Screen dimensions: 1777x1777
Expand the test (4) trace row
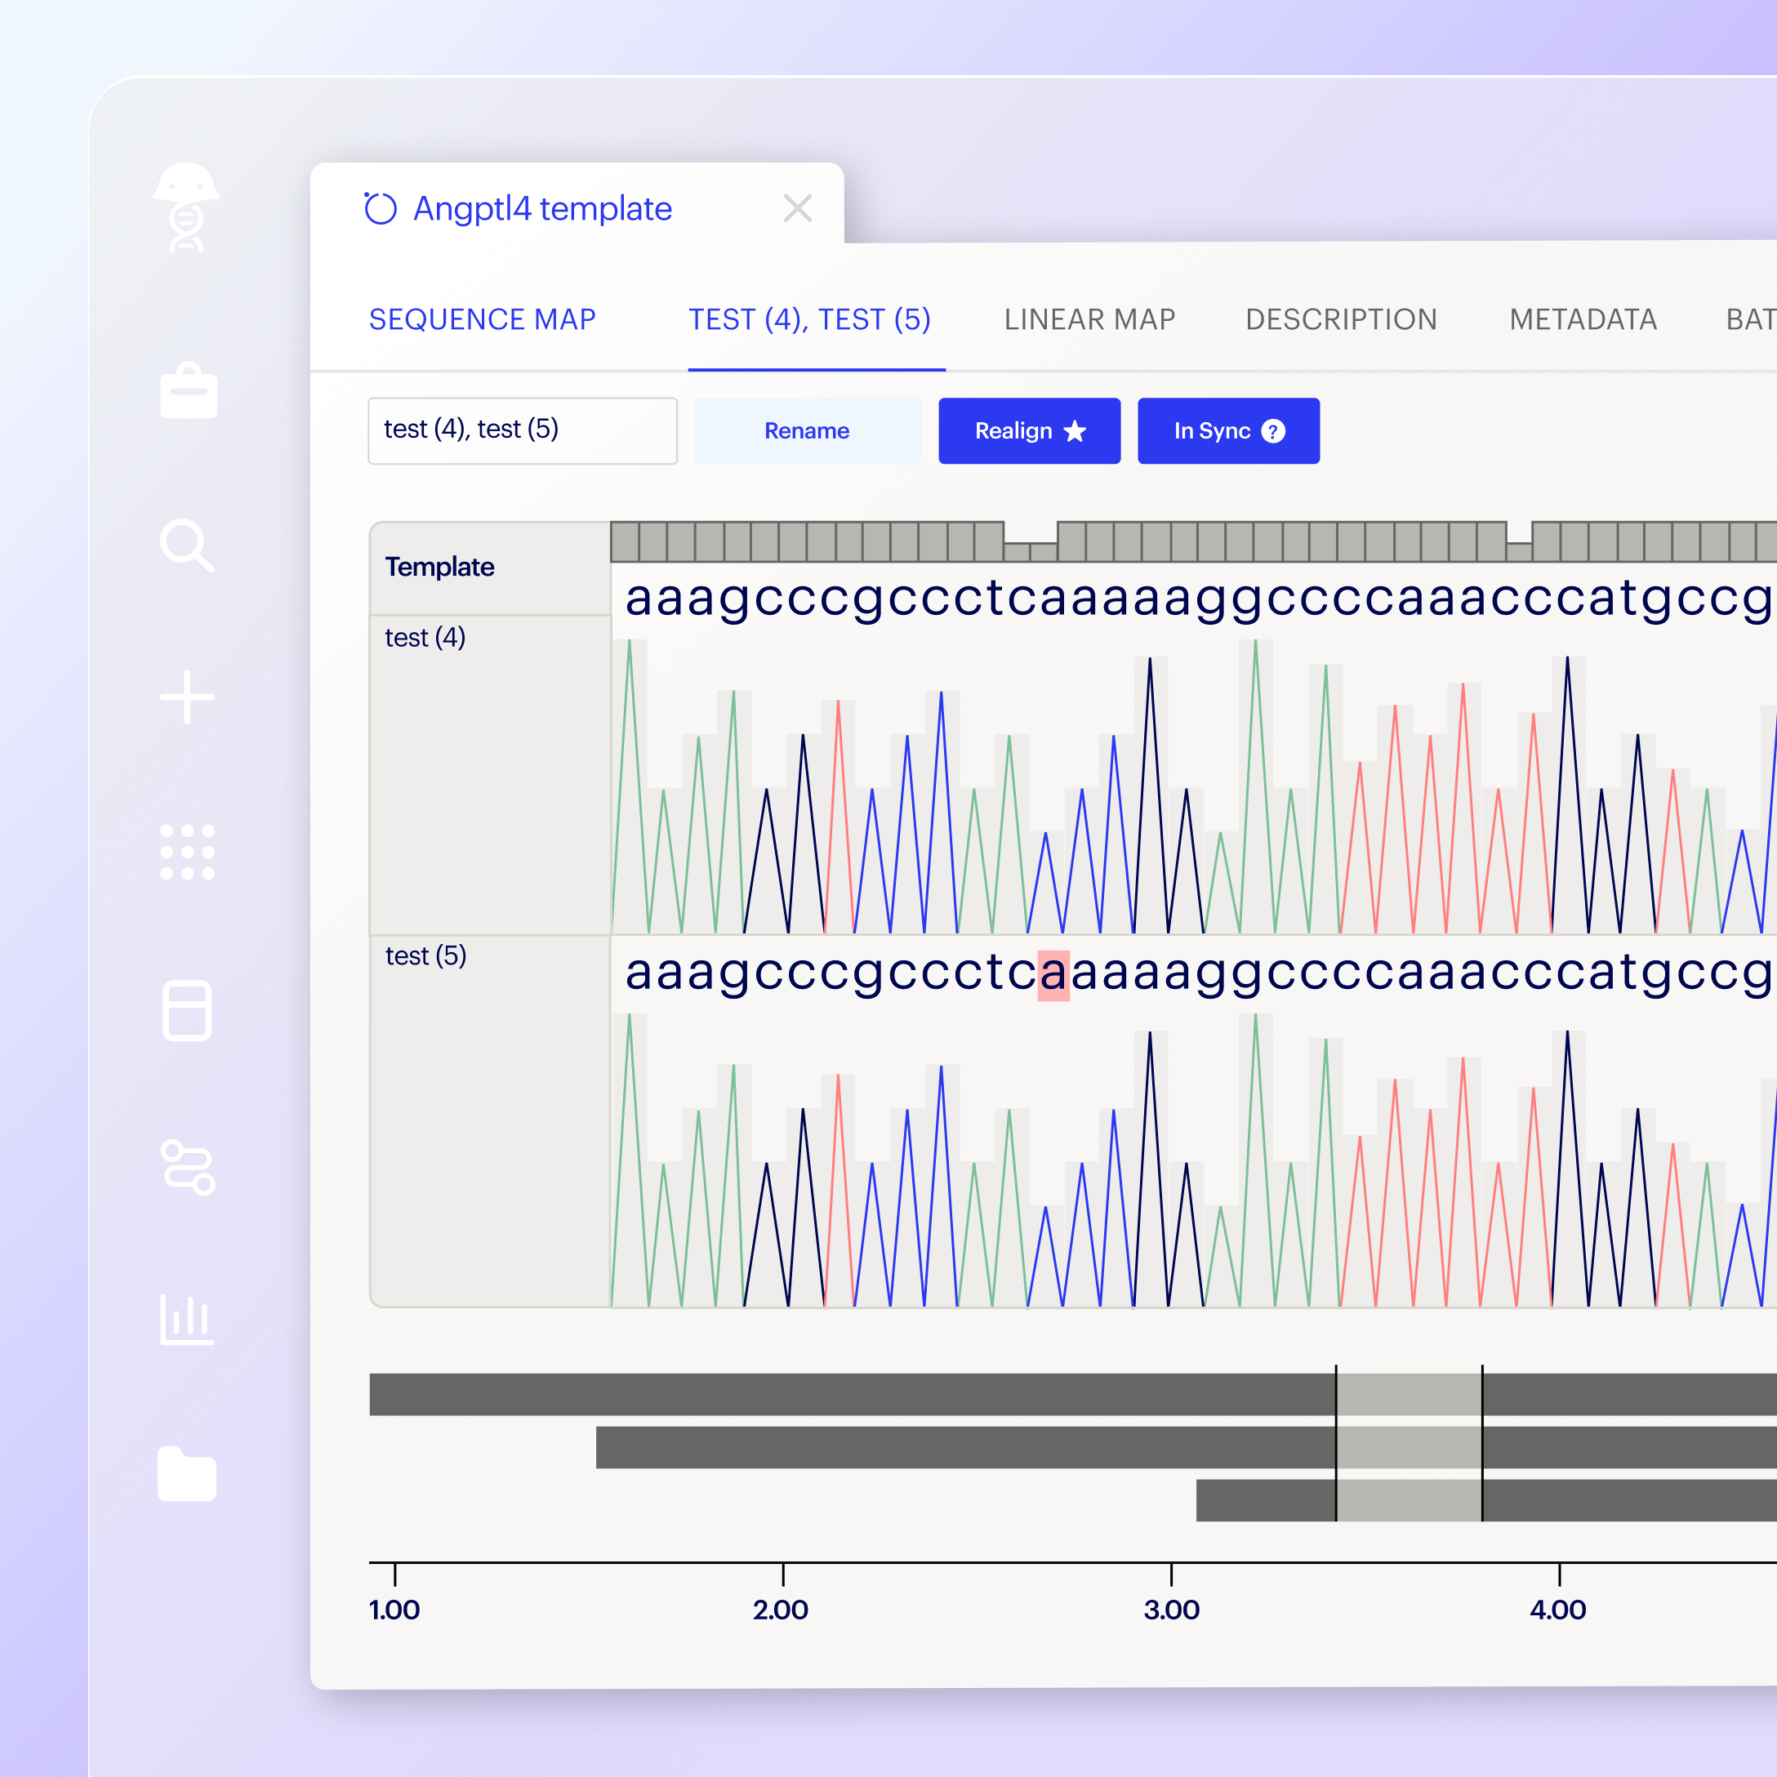[x=425, y=636]
